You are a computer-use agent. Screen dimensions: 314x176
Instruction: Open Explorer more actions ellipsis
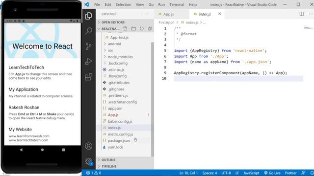tap(146, 14)
